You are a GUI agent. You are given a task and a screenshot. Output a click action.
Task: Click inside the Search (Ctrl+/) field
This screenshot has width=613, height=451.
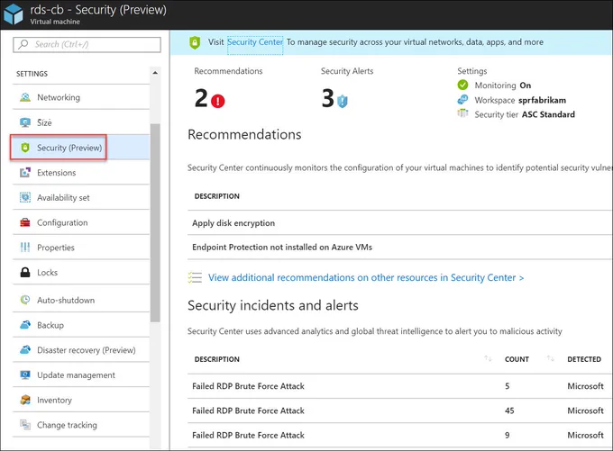point(87,44)
